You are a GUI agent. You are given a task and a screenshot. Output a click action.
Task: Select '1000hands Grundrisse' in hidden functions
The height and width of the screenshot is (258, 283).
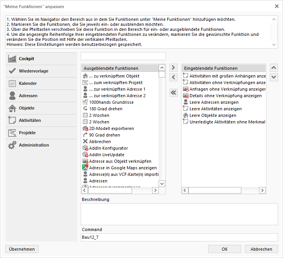point(111,102)
